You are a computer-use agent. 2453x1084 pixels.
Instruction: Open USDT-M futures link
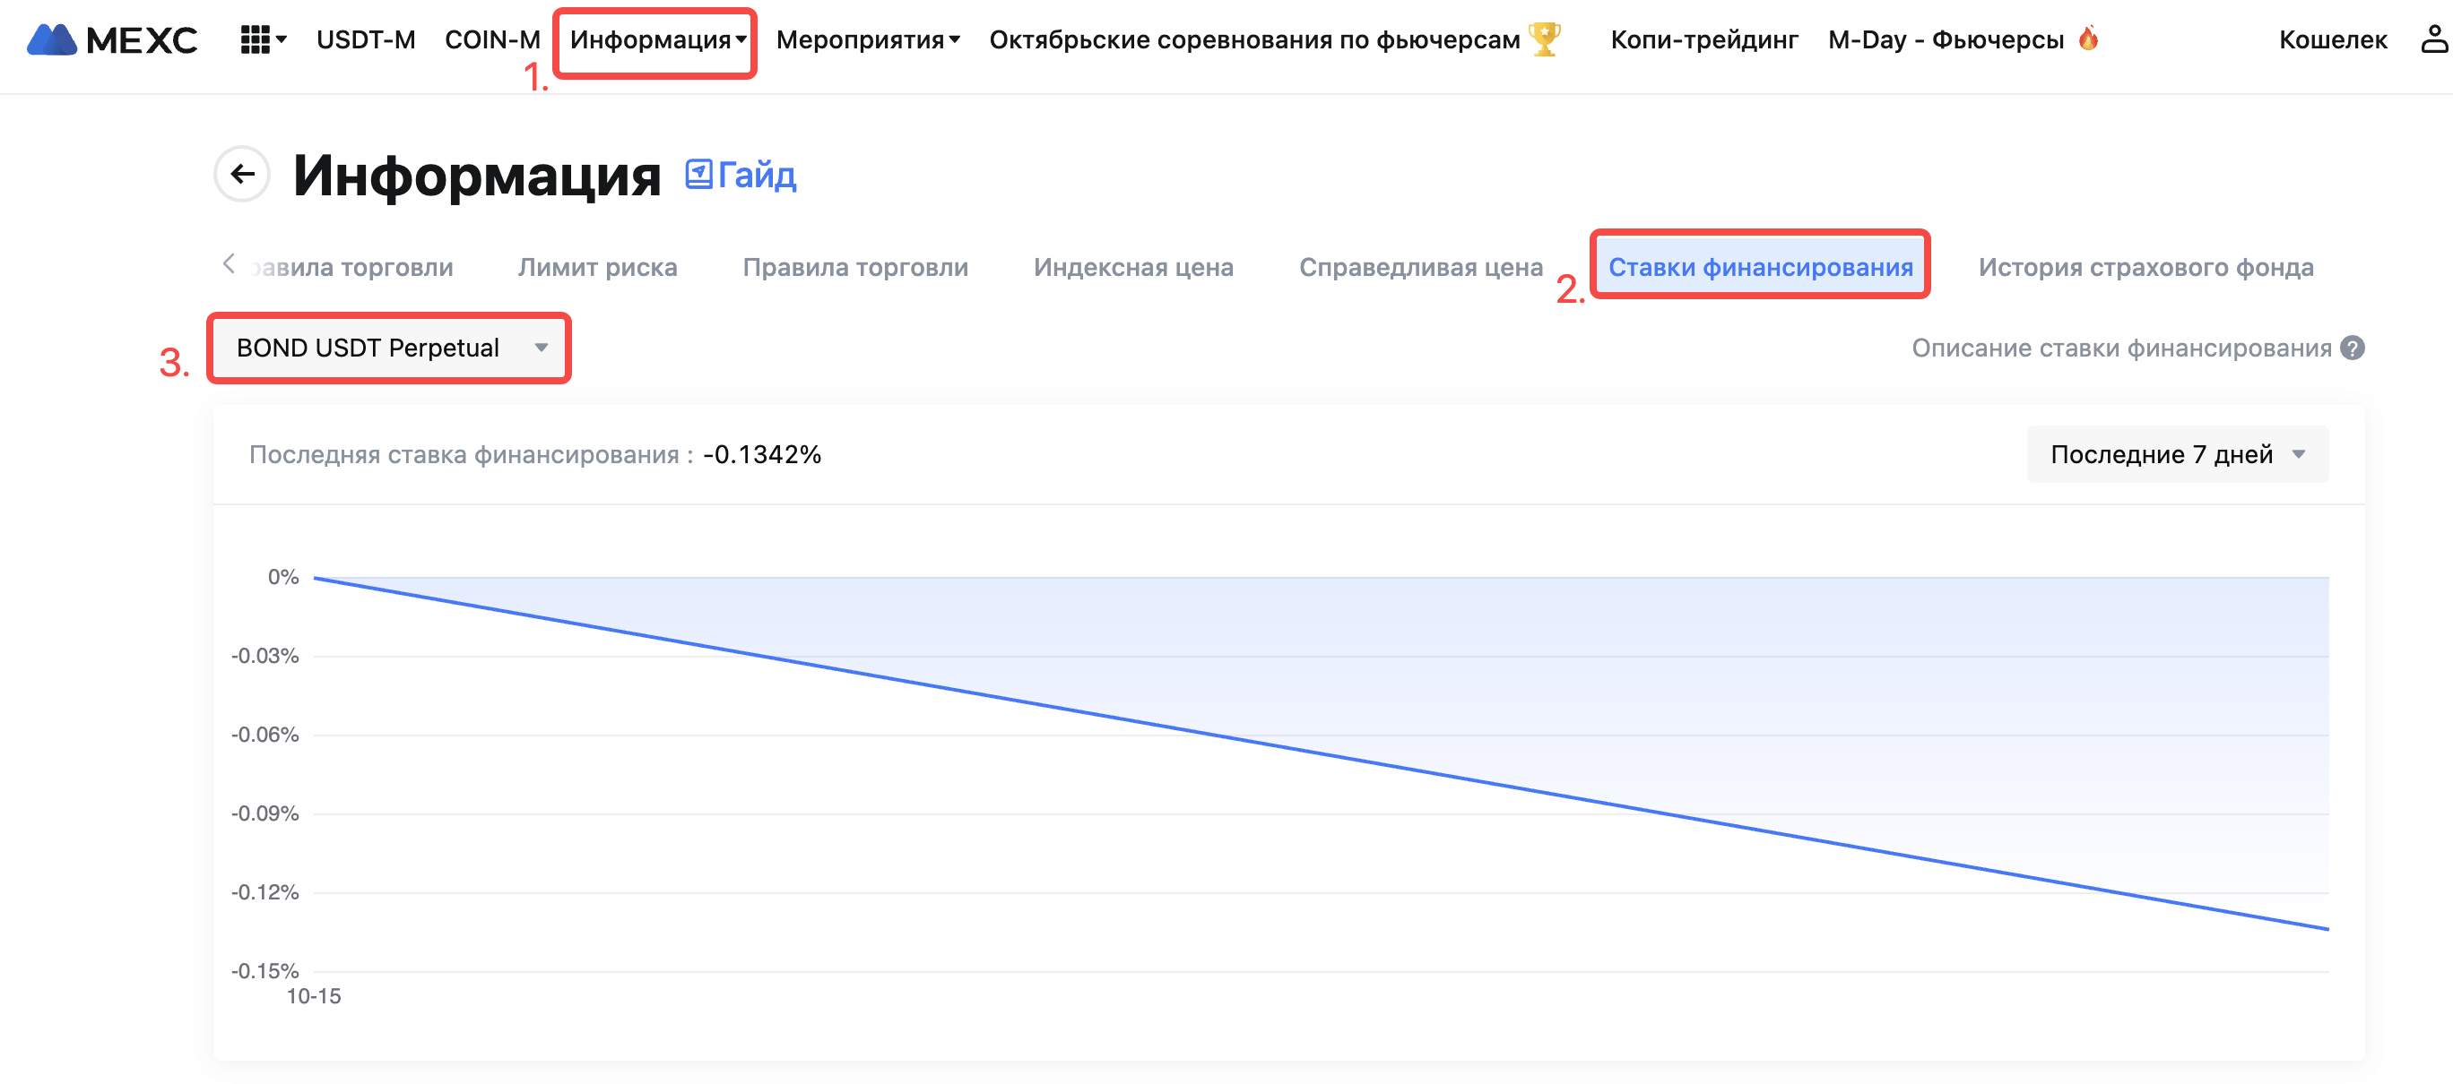click(366, 40)
